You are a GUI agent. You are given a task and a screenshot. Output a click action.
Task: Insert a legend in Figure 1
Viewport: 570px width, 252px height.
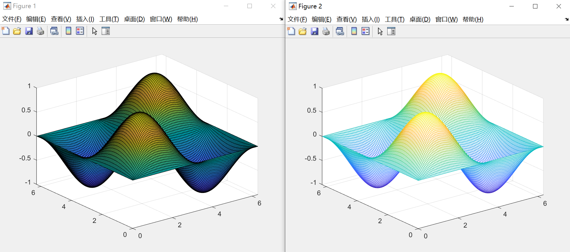80,31
